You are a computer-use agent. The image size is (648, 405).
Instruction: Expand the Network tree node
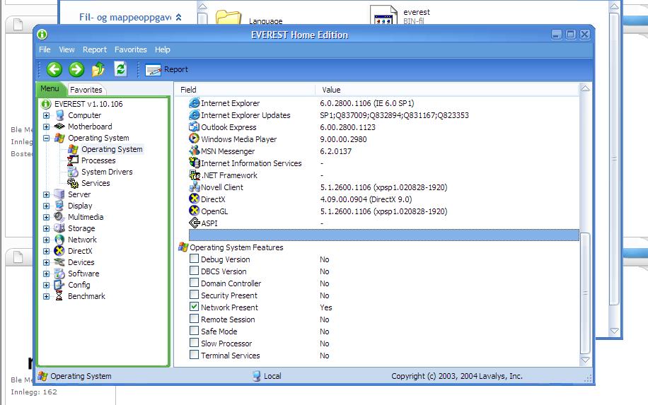(46, 240)
